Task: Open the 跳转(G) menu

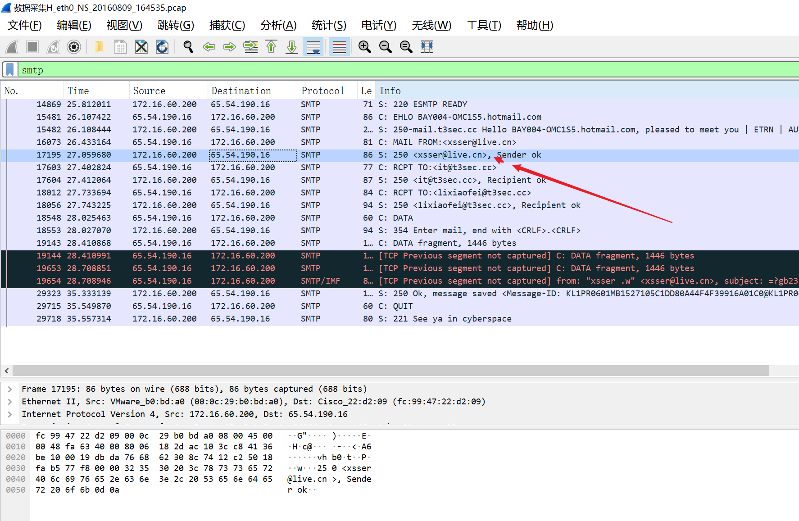Action: 176,25
